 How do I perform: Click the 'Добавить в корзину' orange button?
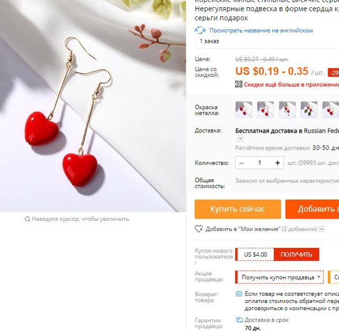click(312, 209)
